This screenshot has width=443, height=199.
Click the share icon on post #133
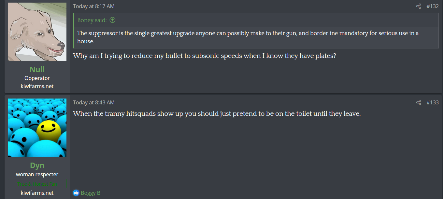pos(419,103)
